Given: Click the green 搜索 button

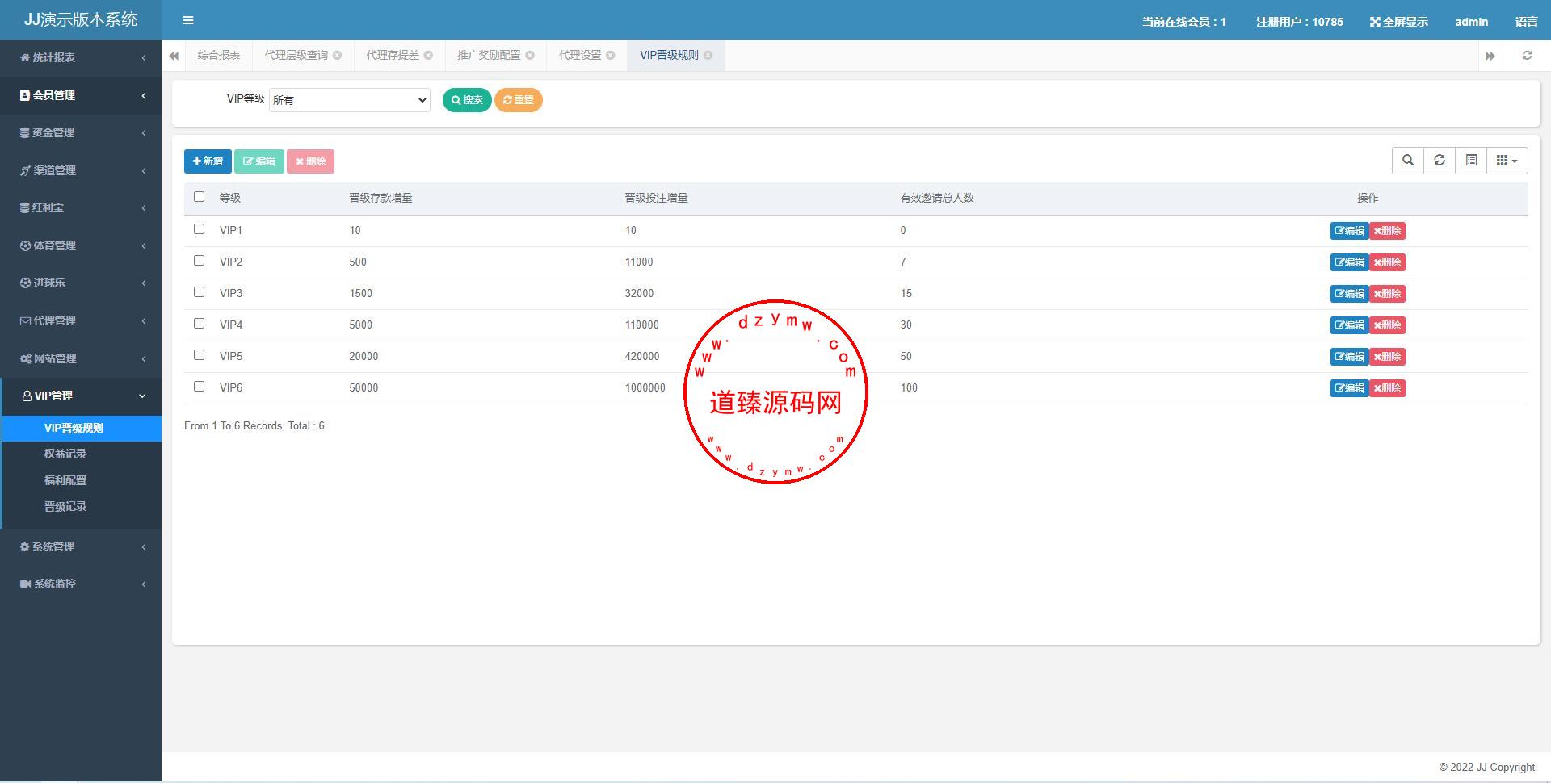Looking at the screenshot, I should [x=467, y=100].
